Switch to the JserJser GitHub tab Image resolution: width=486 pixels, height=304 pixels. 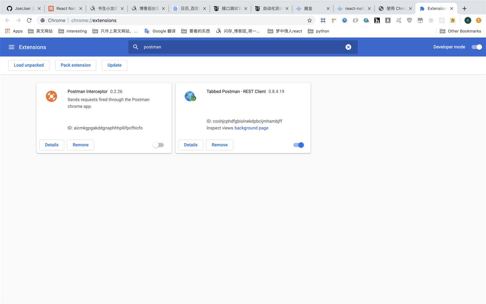point(24,8)
